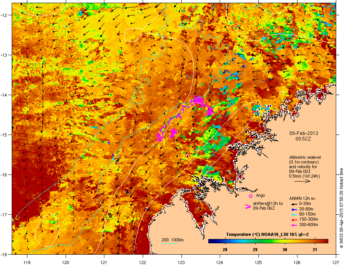Screen dimensions: 344x266
Task: Click the text (0.1m contours)
Action: (x=304, y=162)
